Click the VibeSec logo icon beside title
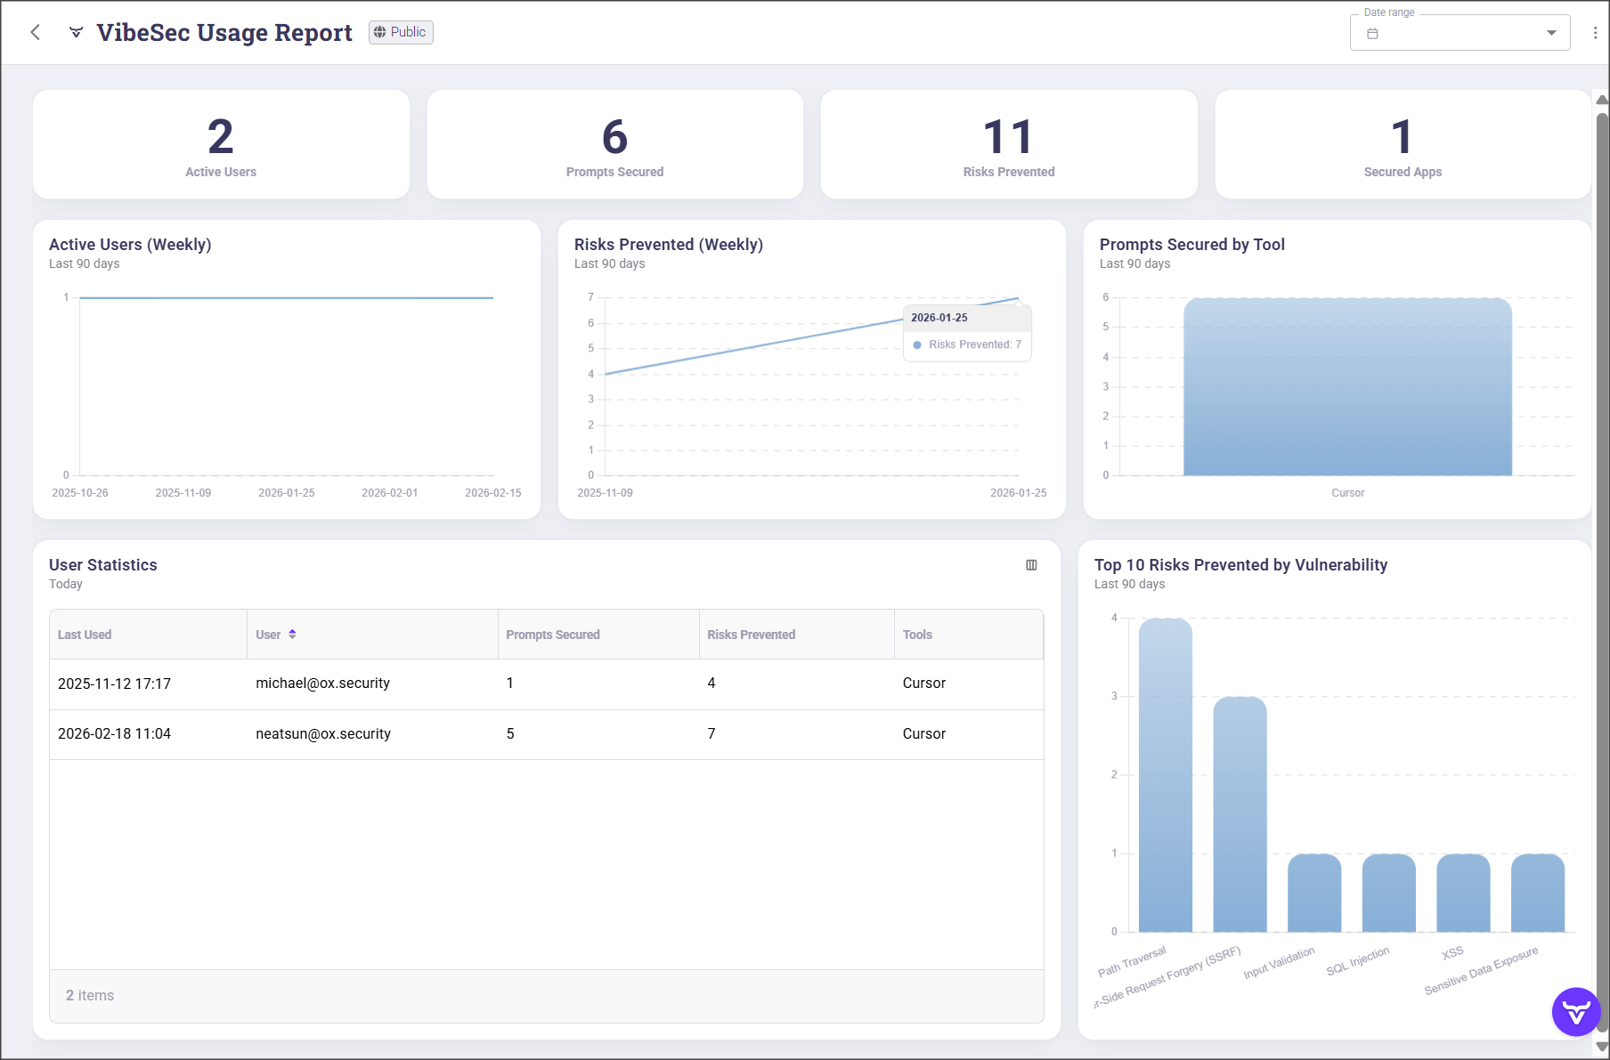Screen dimensions: 1610x1060 click(77, 33)
